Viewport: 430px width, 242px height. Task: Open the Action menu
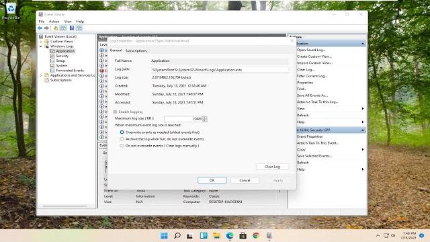click(x=54, y=22)
